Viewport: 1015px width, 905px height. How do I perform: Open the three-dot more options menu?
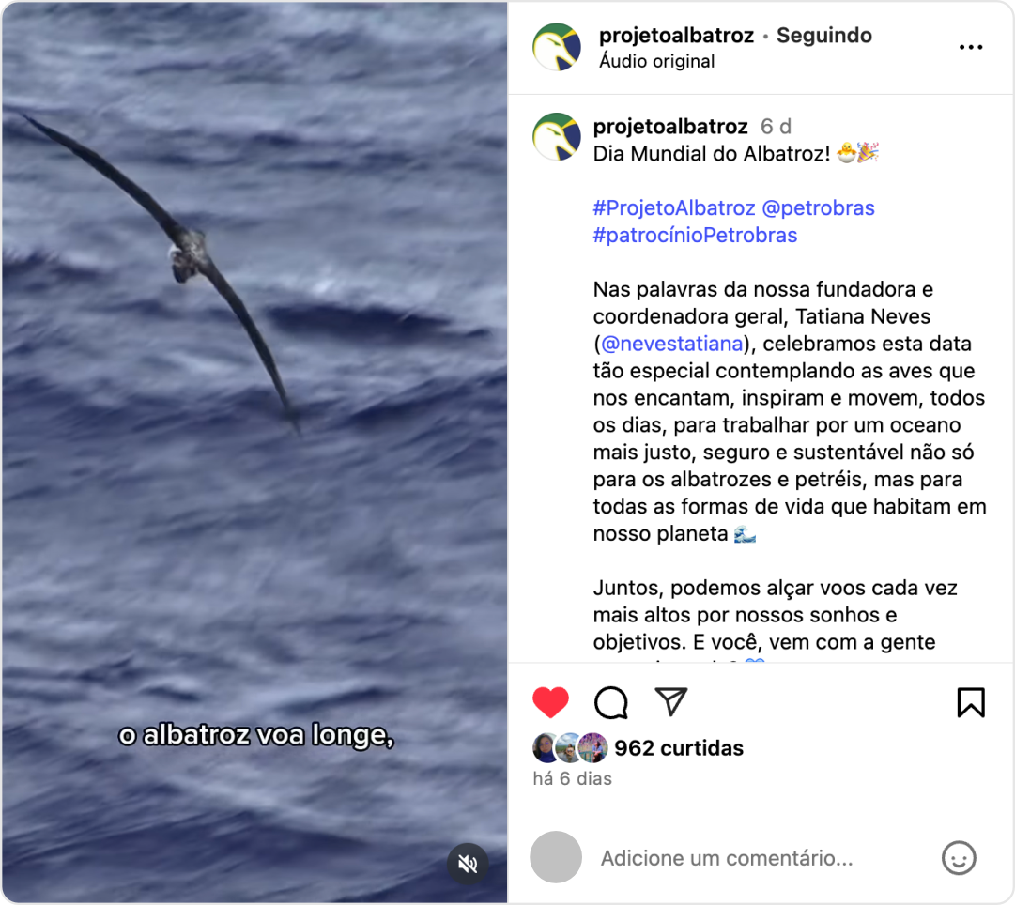(x=970, y=47)
